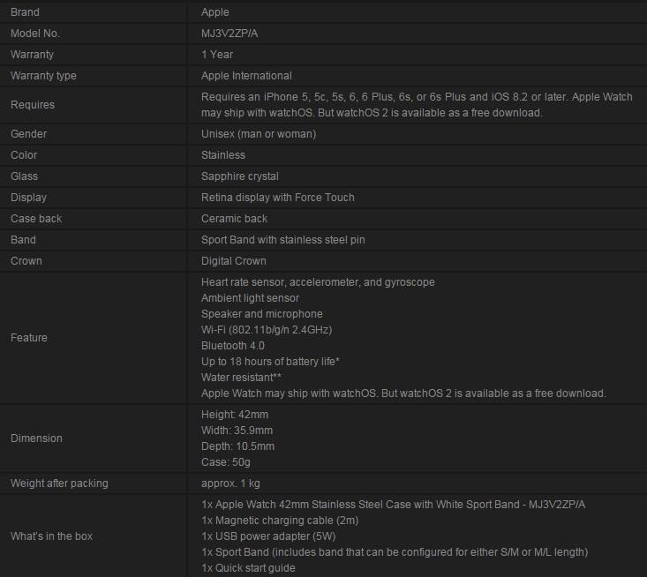Click Up to 18 hours of battery life
647x577 pixels.
click(x=270, y=362)
